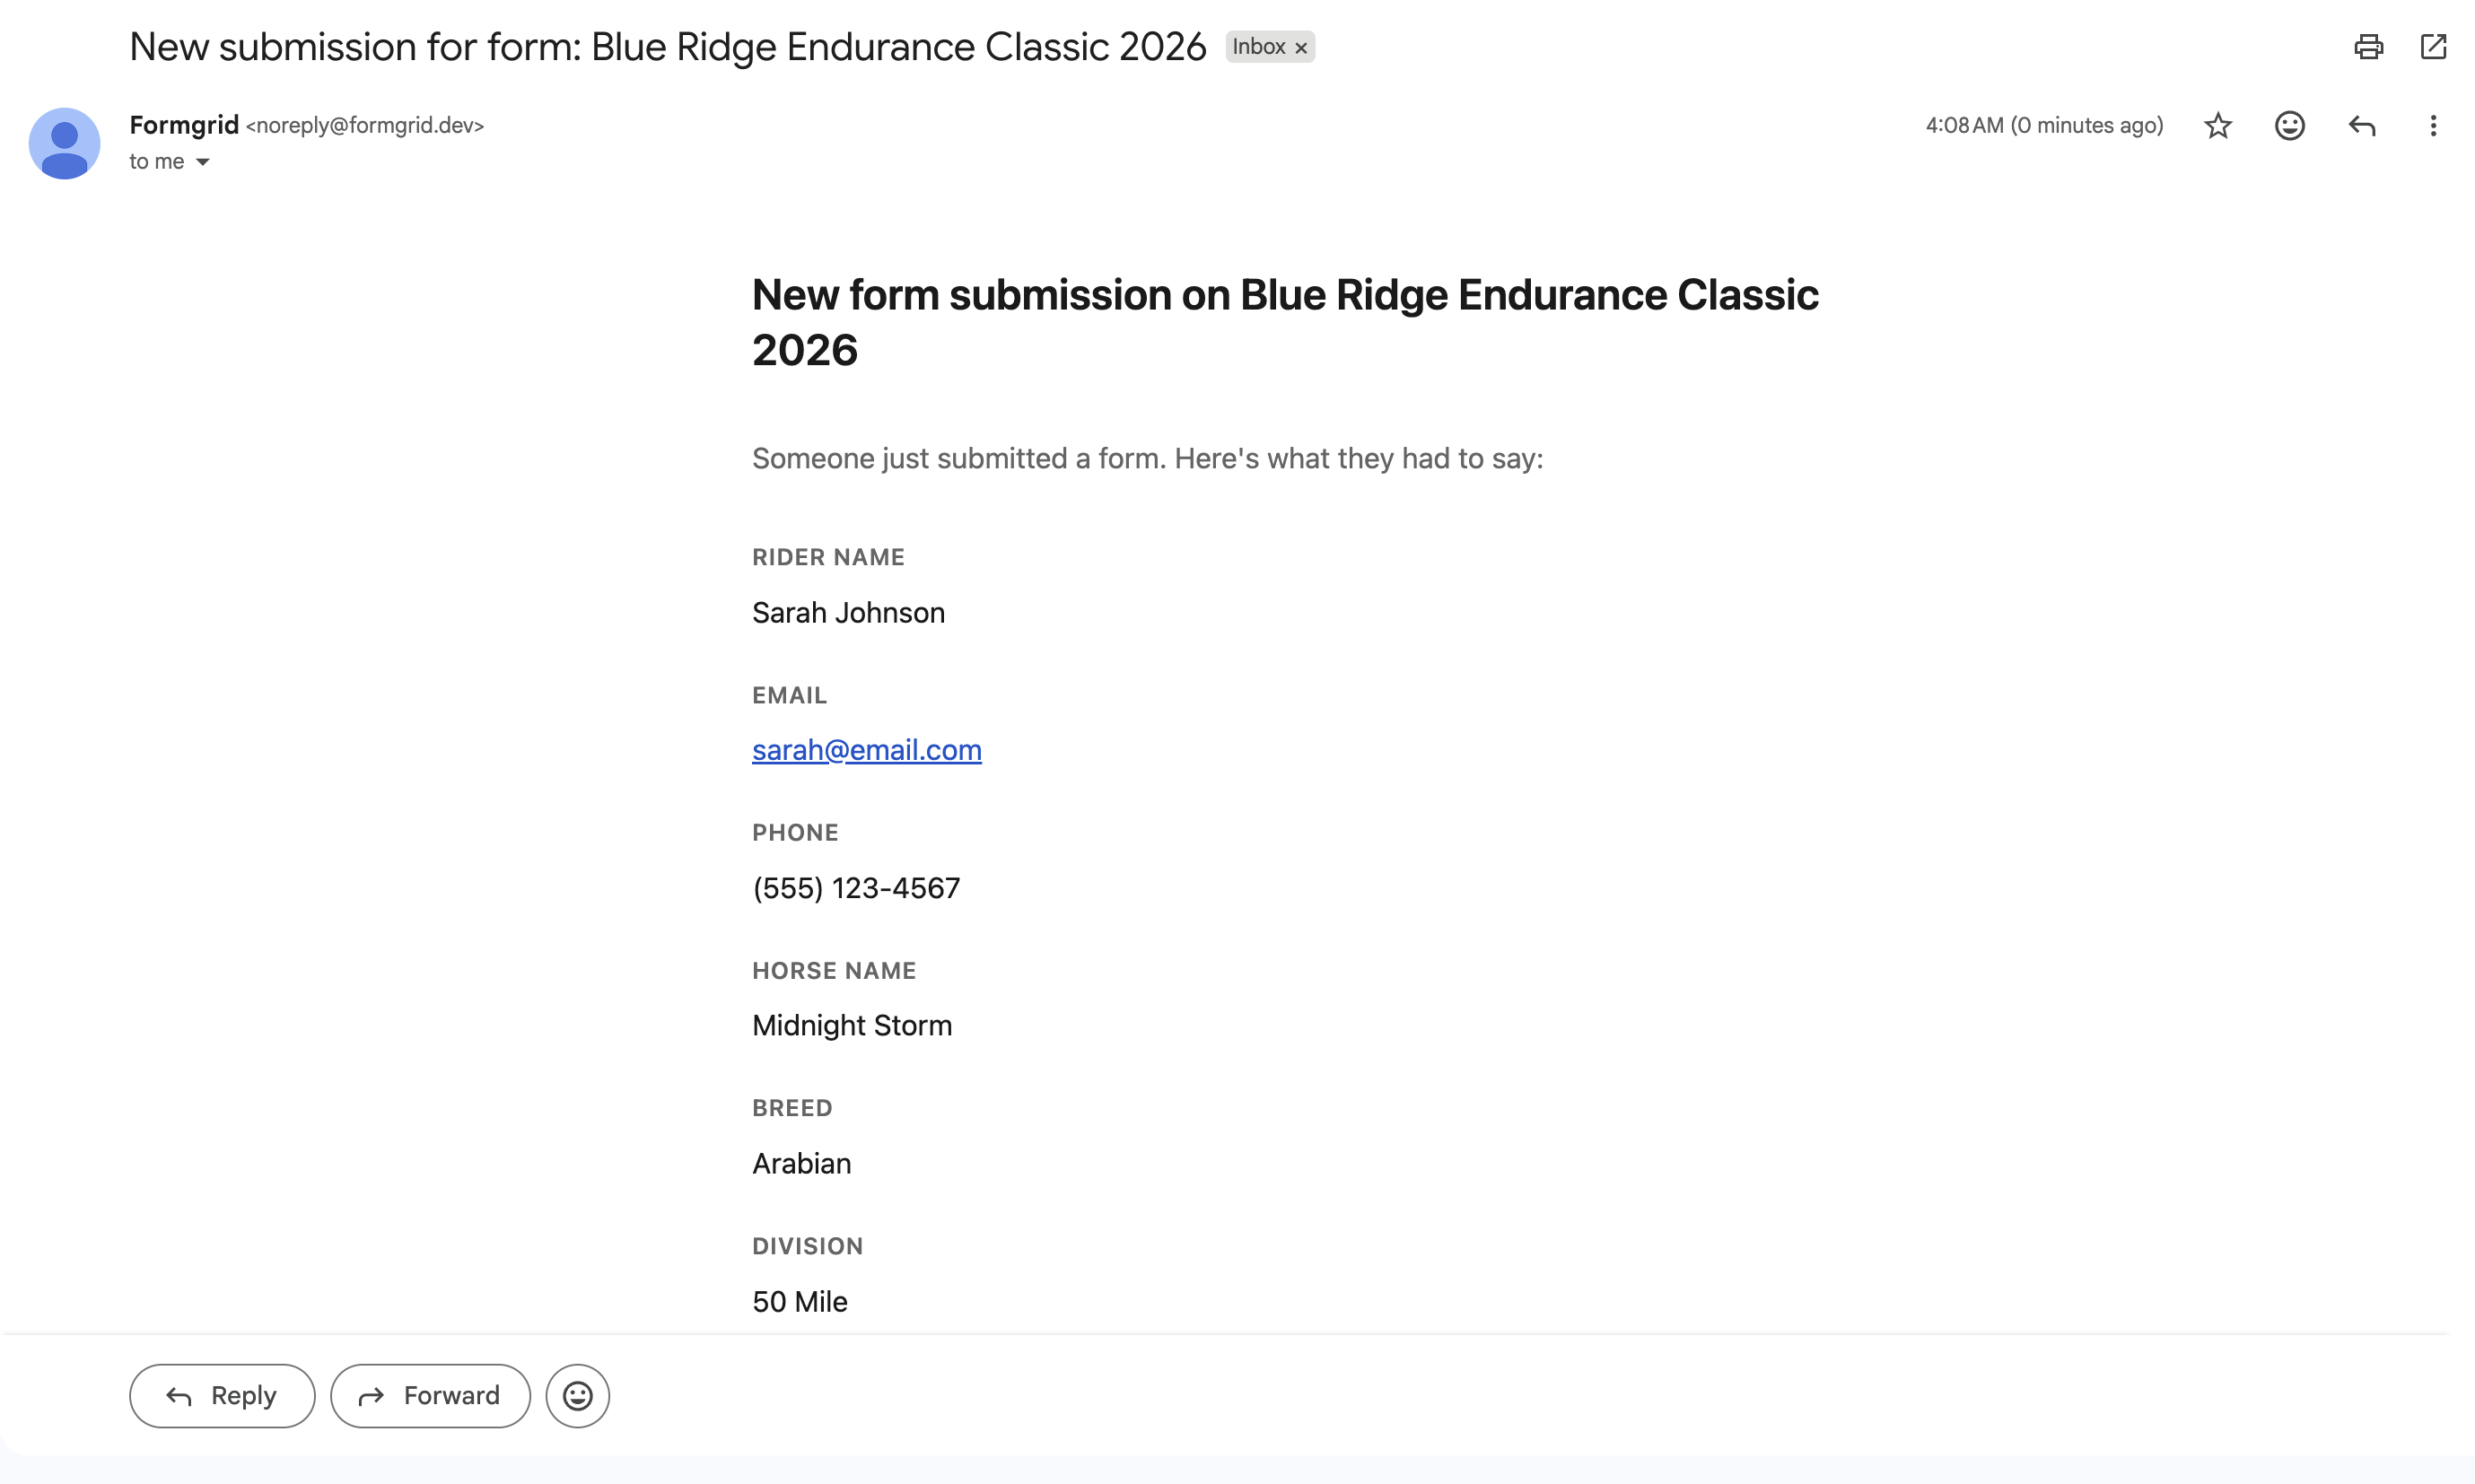Click the DIVISION field label

point(807,1246)
